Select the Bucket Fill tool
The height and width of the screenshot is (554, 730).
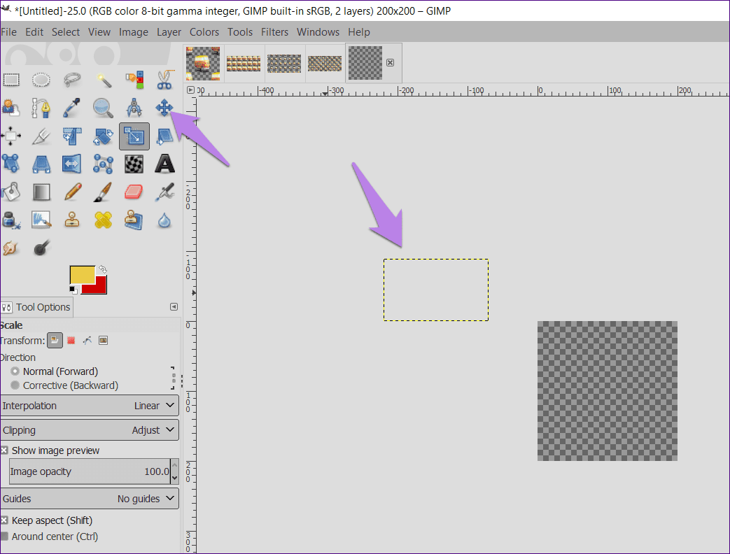(x=10, y=192)
